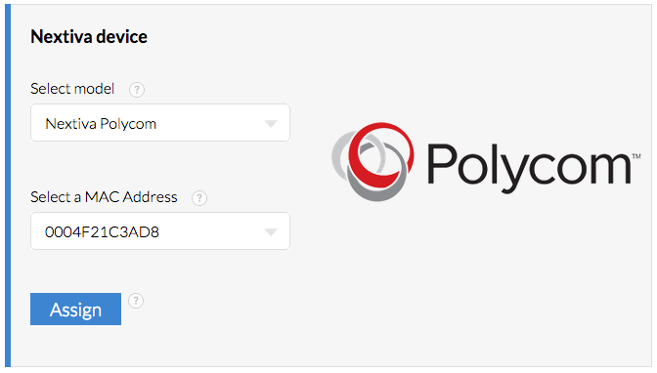This screenshot has height=373, width=657.
Task: Click the Select a MAC Address label
Action: 104,197
